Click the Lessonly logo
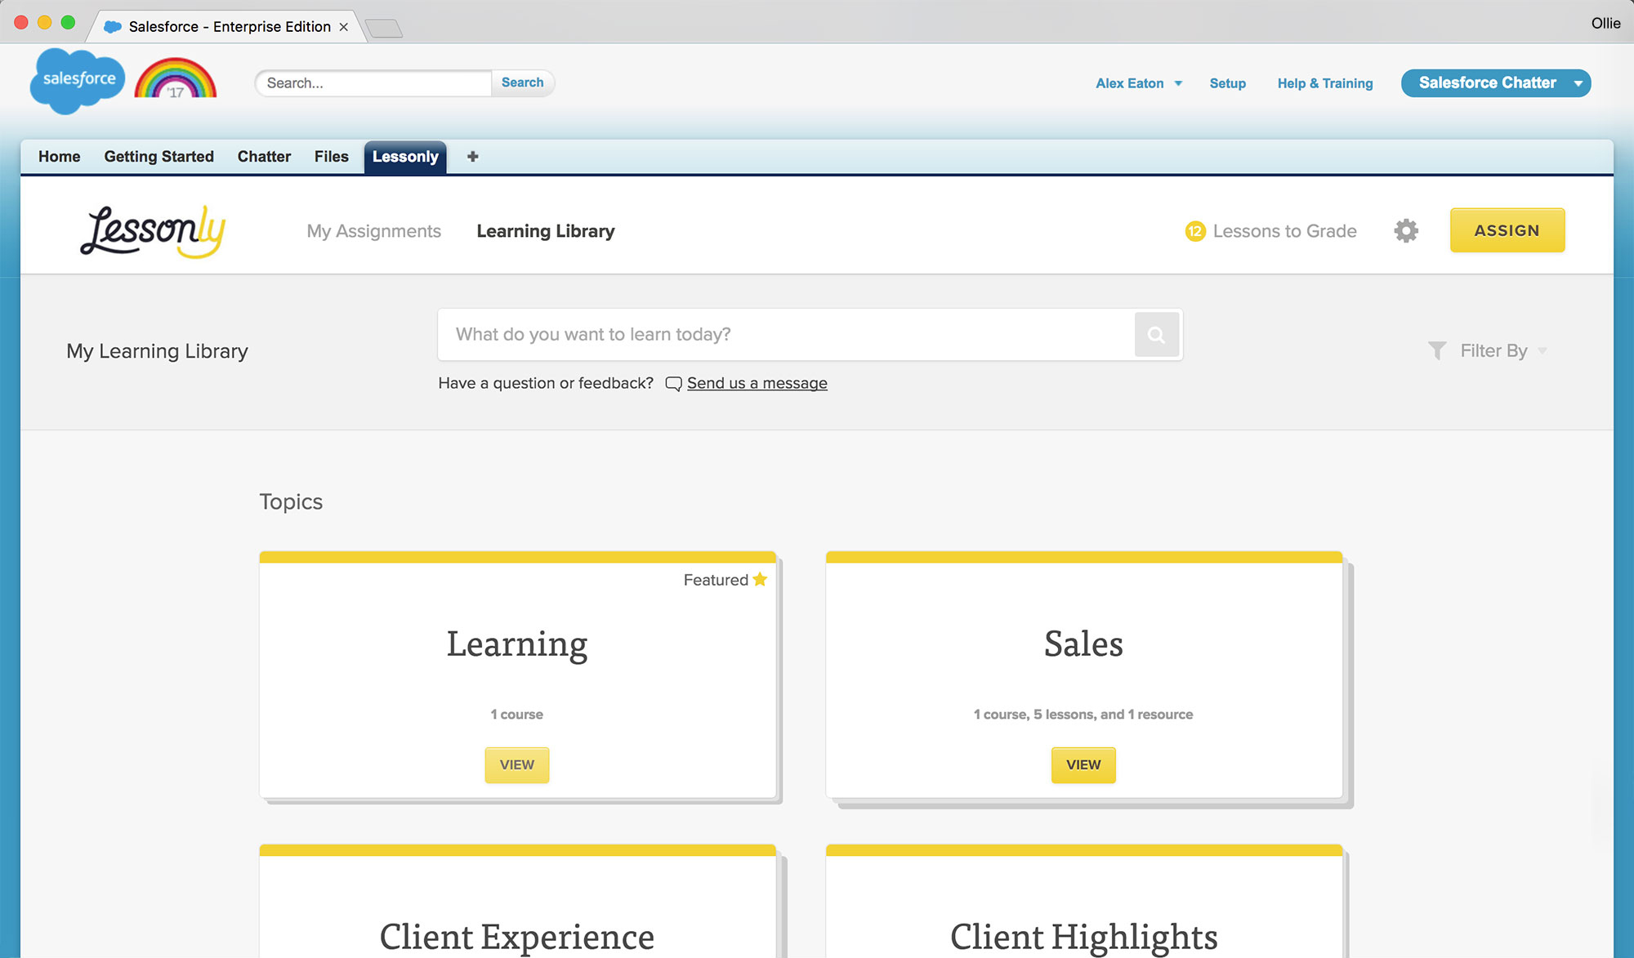This screenshot has width=1634, height=958. [153, 231]
